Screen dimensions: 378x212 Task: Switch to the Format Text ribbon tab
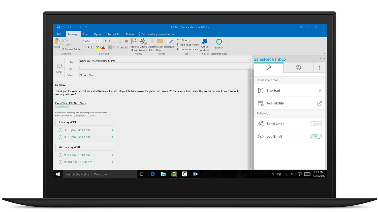coord(114,34)
